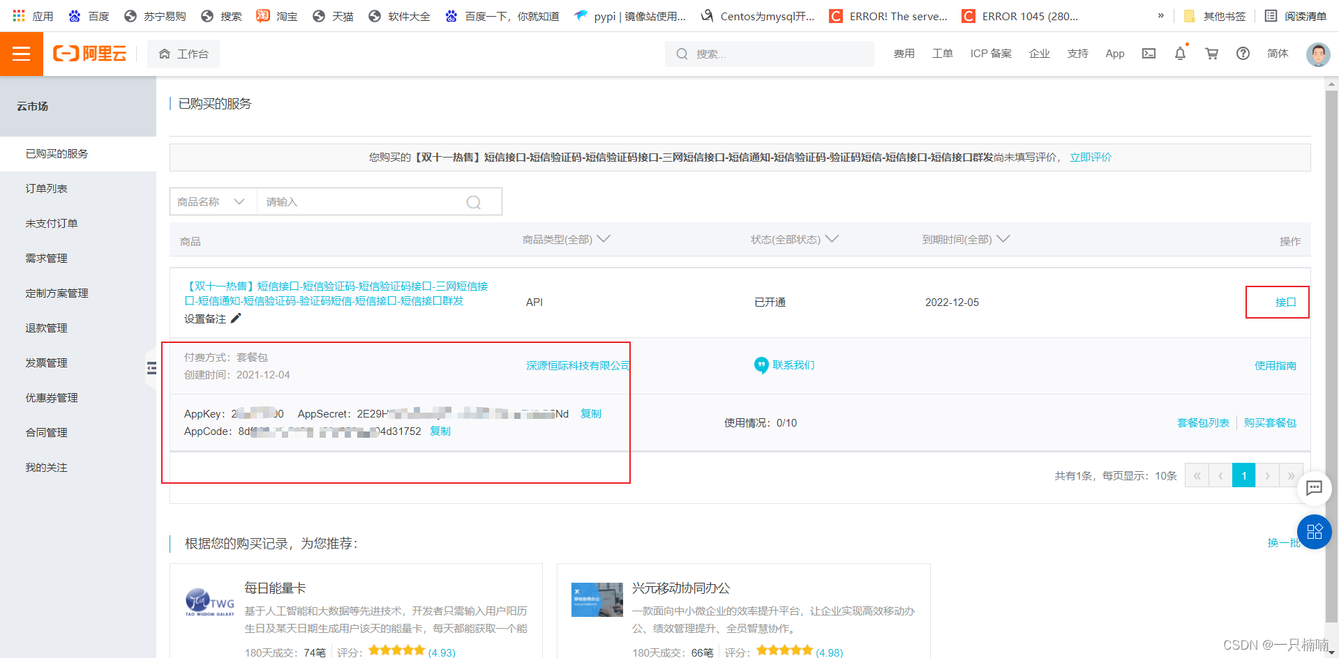Viewport: 1339px width, 658px height.
Task: Open the shopping cart
Action: click(x=1211, y=54)
